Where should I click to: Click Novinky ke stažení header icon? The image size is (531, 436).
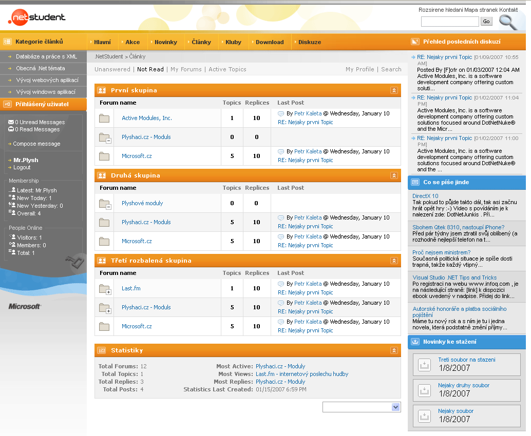pyautogui.click(x=415, y=342)
